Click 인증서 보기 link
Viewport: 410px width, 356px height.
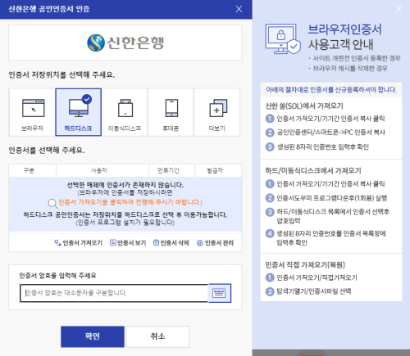pyautogui.click(x=128, y=243)
